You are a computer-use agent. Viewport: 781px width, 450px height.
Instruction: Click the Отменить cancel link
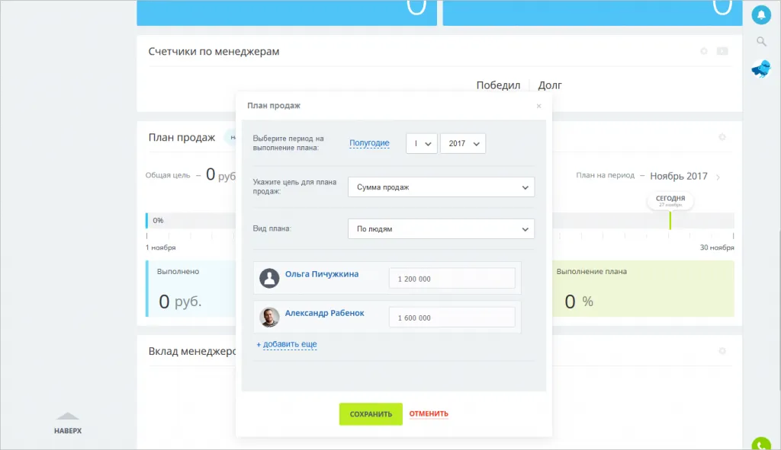429,414
